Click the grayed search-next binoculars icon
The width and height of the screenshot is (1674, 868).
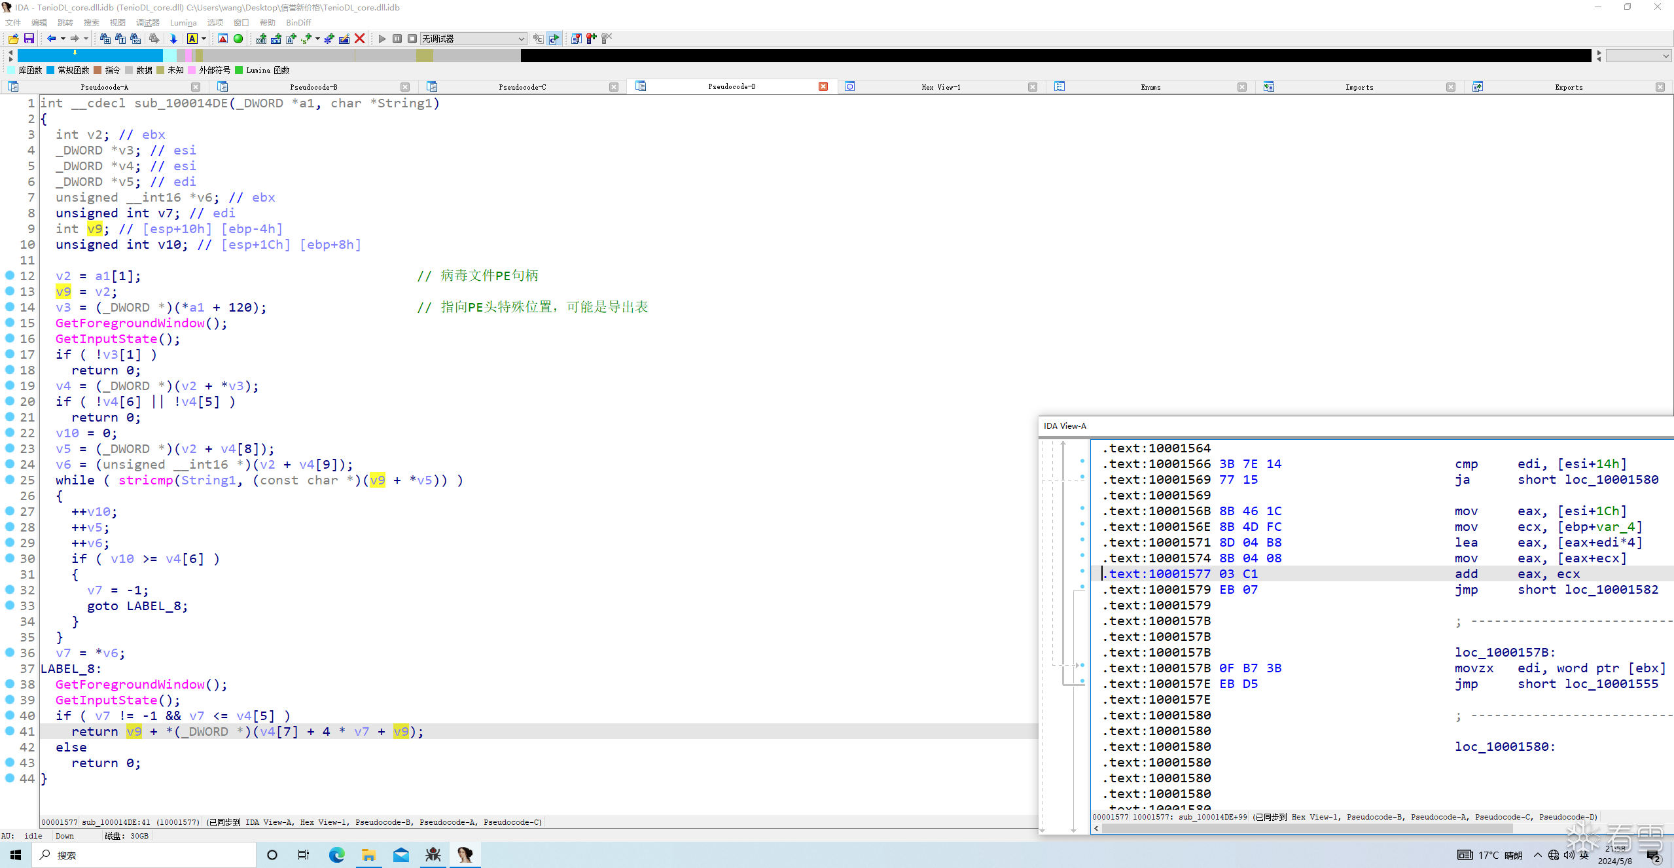tap(154, 39)
